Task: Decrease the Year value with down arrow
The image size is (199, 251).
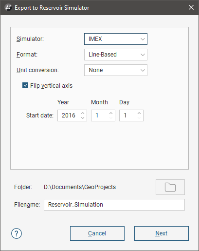Action: click(83, 117)
